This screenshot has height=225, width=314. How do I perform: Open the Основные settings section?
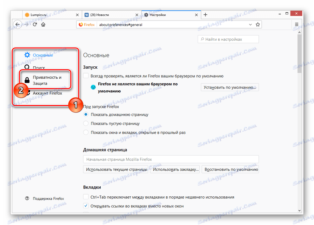pos(43,55)
